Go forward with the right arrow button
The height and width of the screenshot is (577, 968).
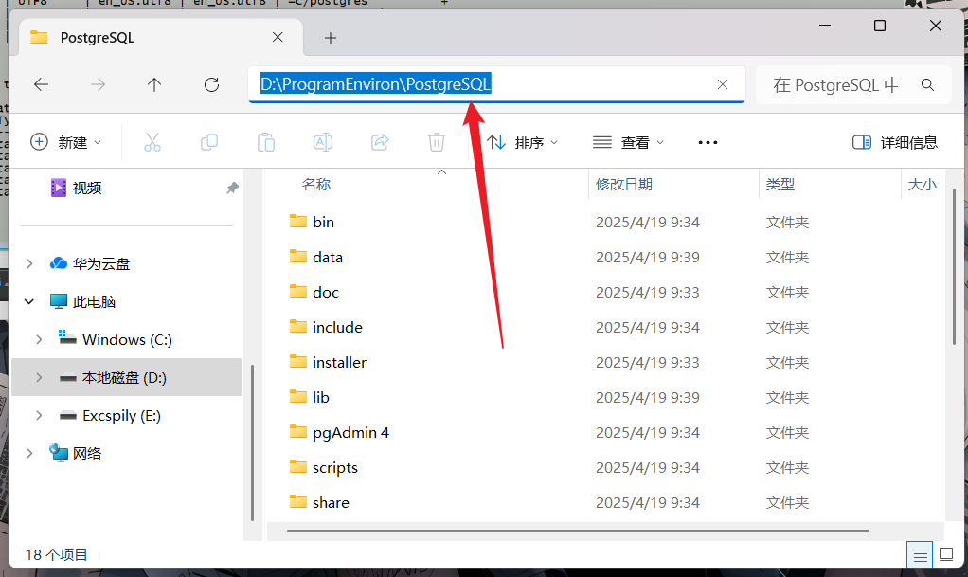tap(98, 84)
